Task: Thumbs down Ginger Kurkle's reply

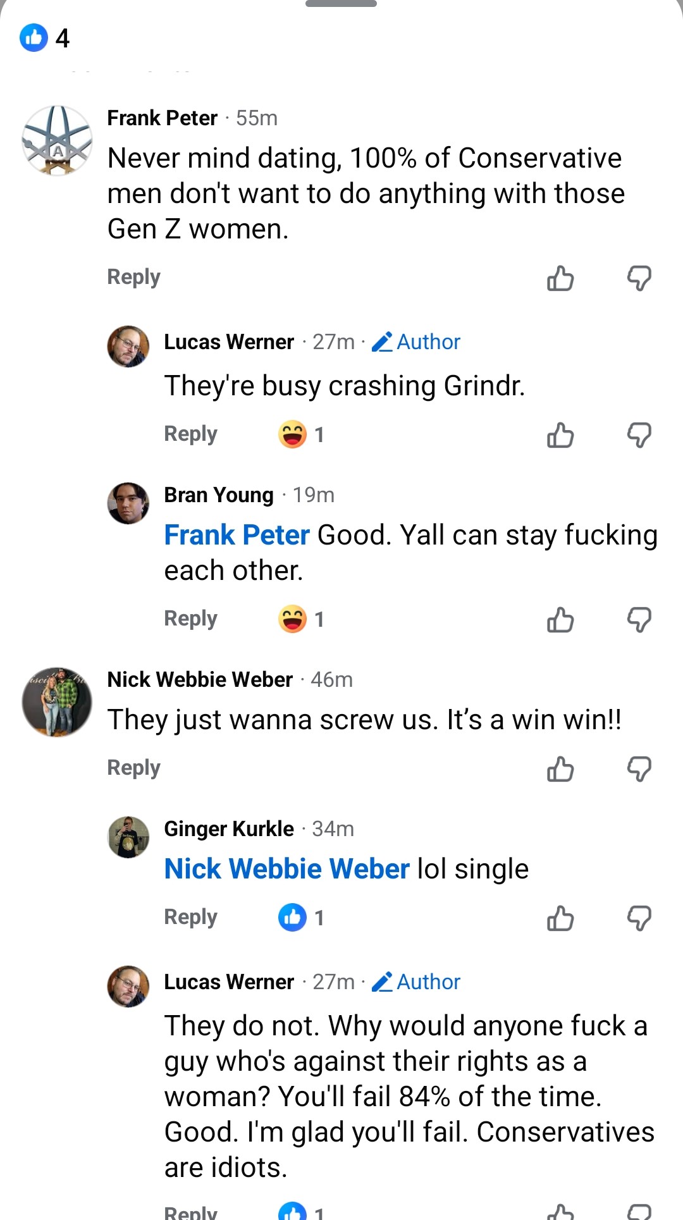Action: pos(639,918)
